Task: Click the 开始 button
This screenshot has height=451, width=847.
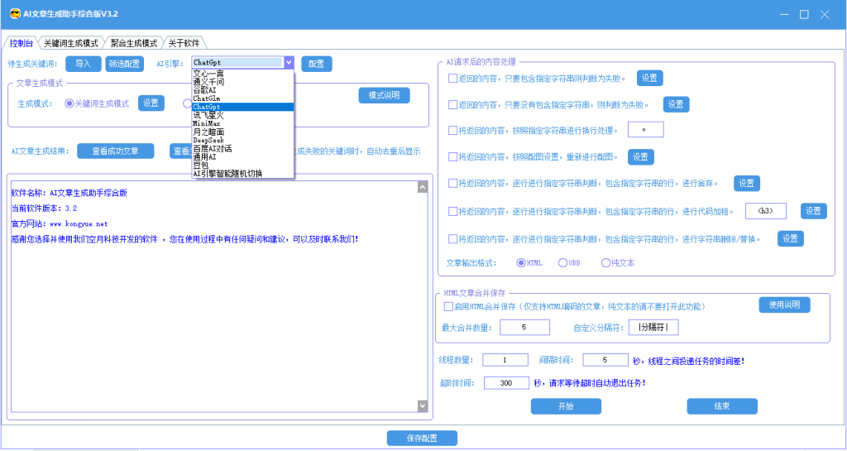Action: [566, 406]
